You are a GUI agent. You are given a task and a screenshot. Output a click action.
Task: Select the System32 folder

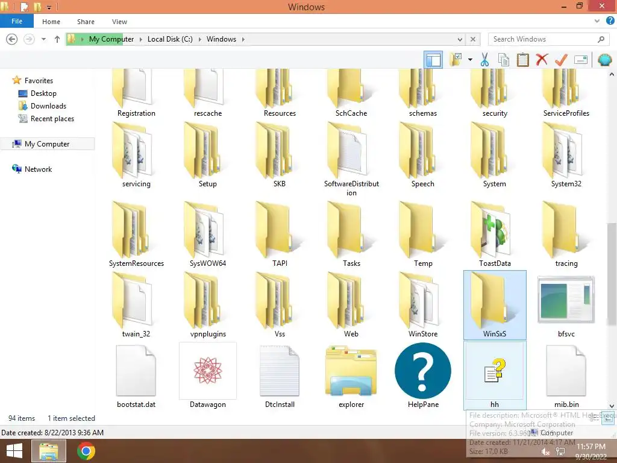point(566,155)
